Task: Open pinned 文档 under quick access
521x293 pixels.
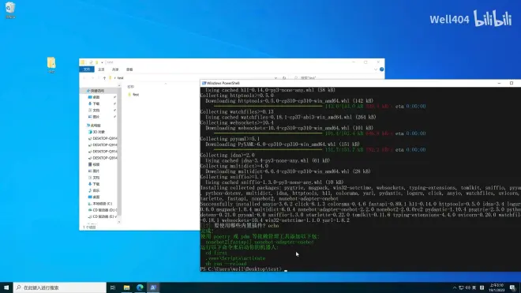Action: coord(94,110)
